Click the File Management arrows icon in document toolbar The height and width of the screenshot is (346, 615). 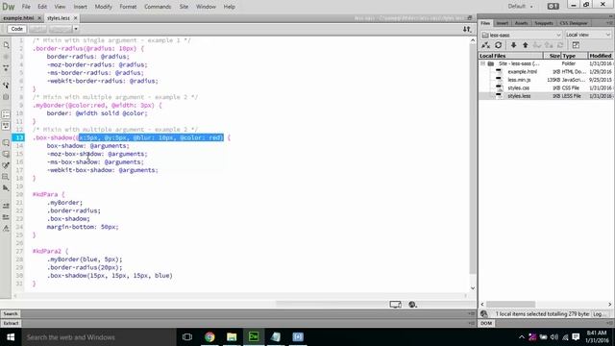point(467,29)
